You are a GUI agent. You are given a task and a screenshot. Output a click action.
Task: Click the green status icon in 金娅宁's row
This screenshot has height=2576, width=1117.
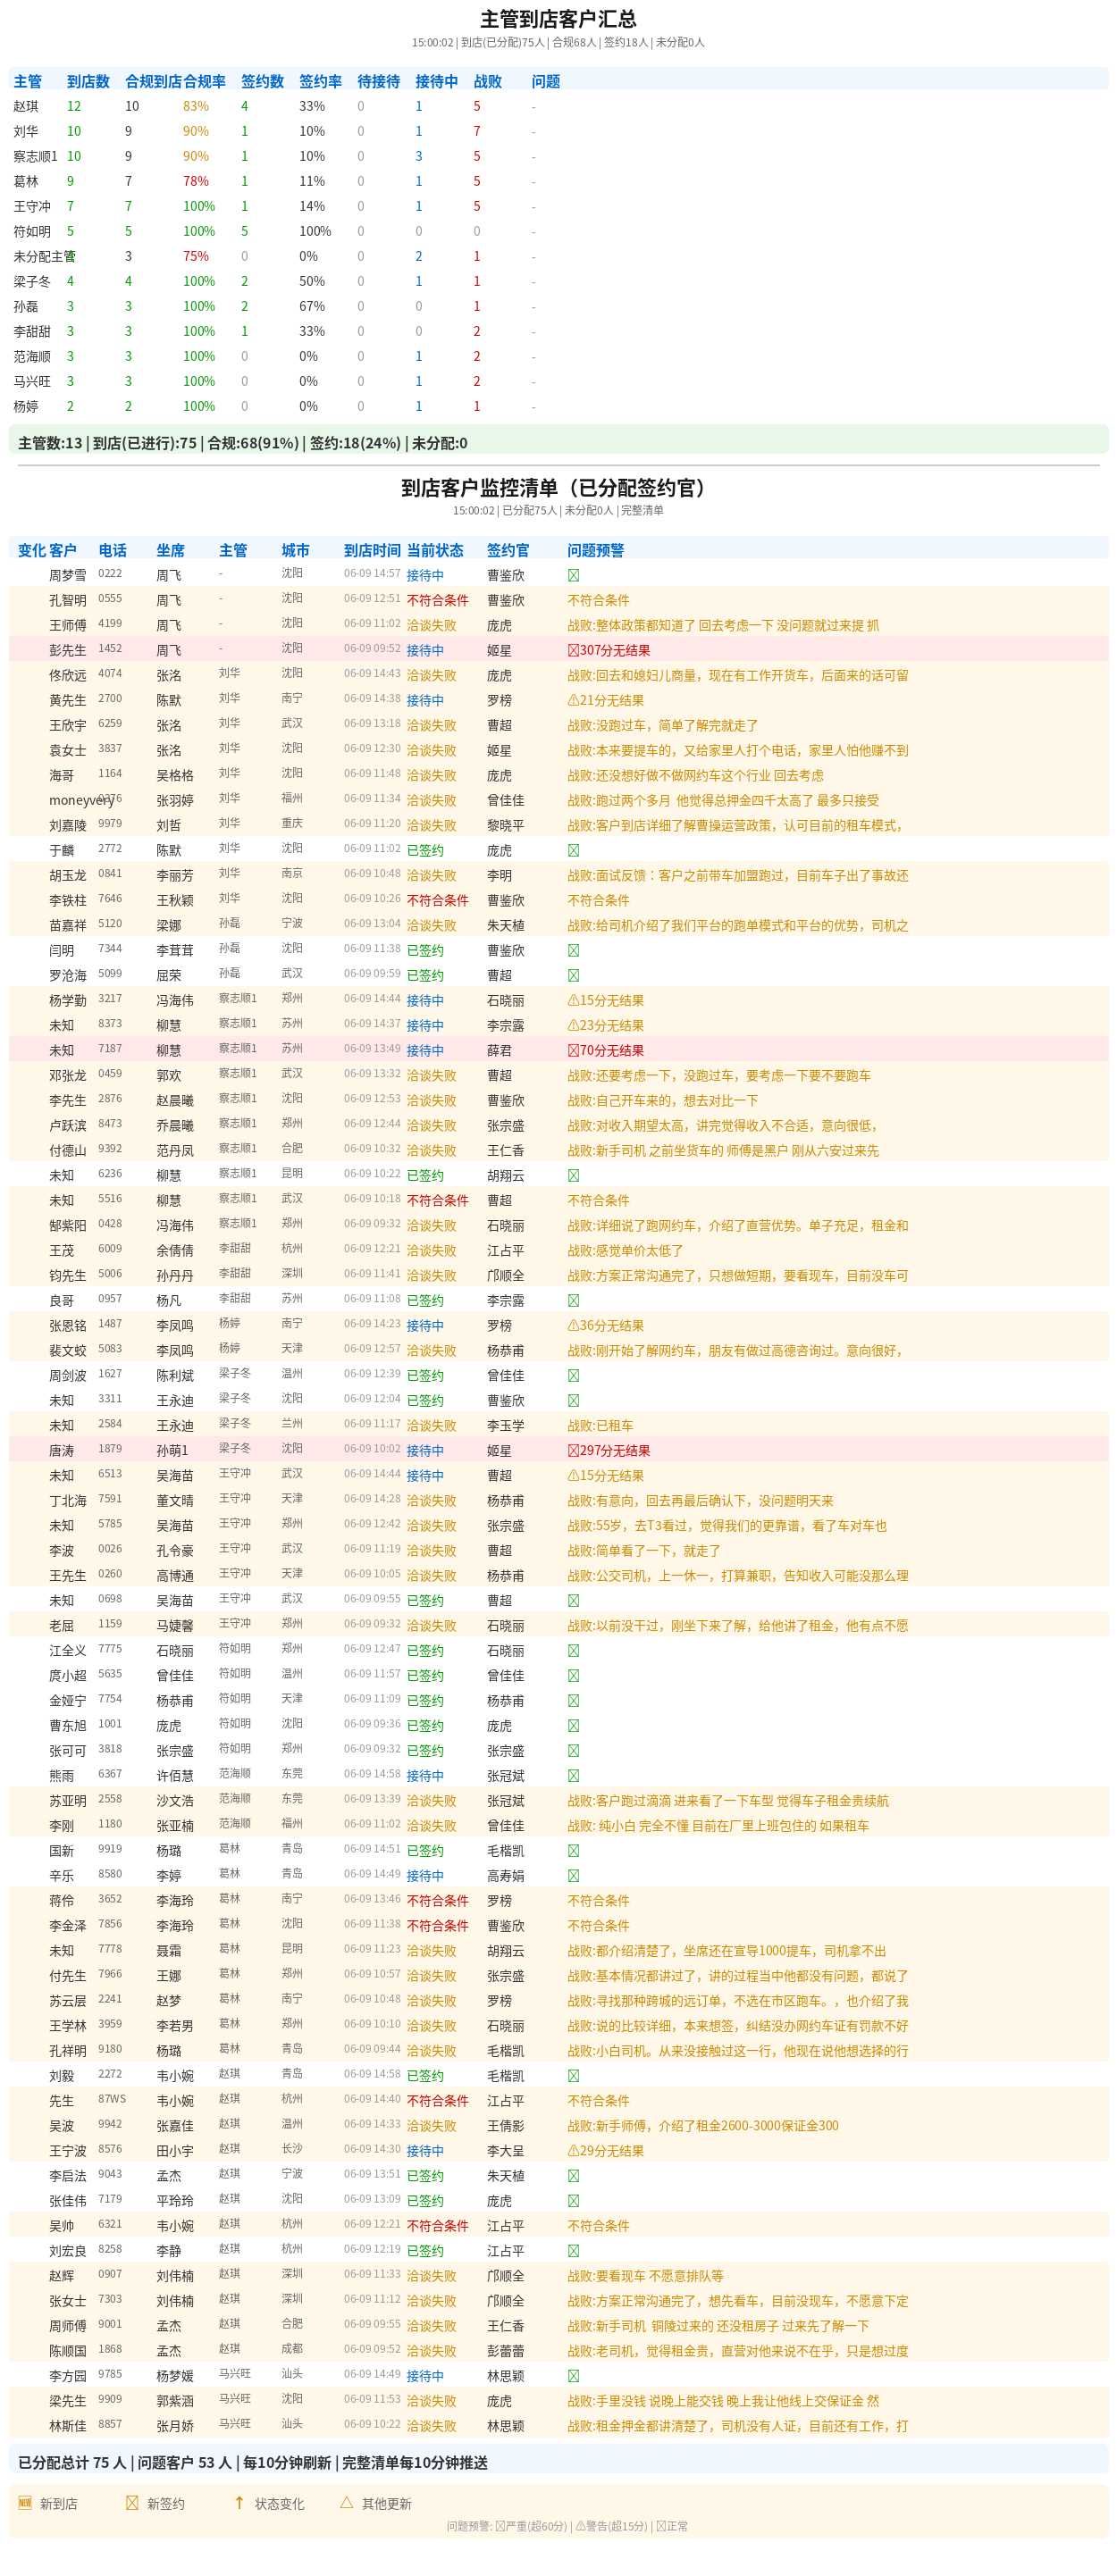click(573, 1700)
